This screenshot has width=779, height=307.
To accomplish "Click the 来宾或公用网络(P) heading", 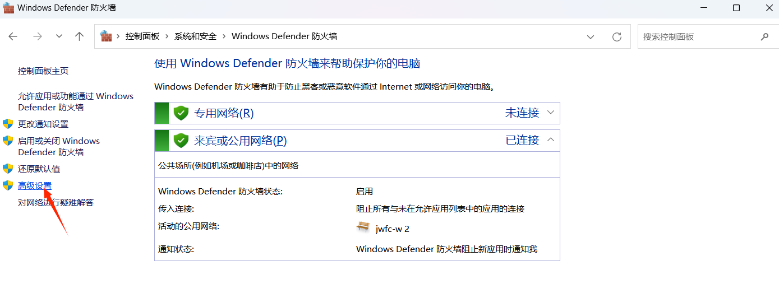I will coord(241,141).
